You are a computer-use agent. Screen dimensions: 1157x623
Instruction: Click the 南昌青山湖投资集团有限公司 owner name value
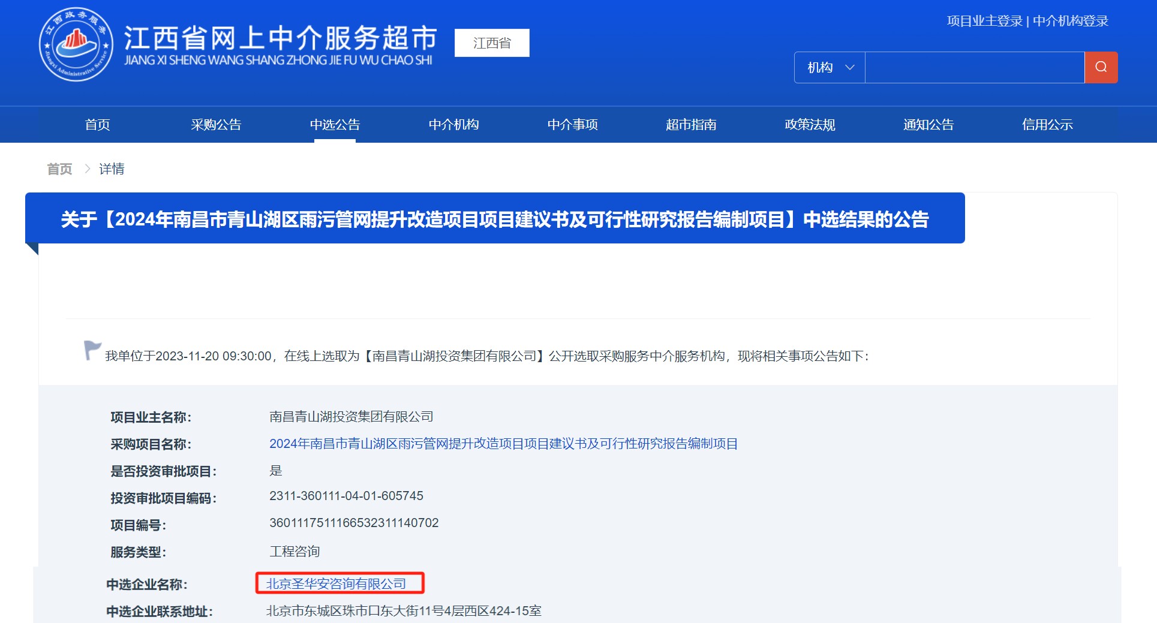click(351, 417)
